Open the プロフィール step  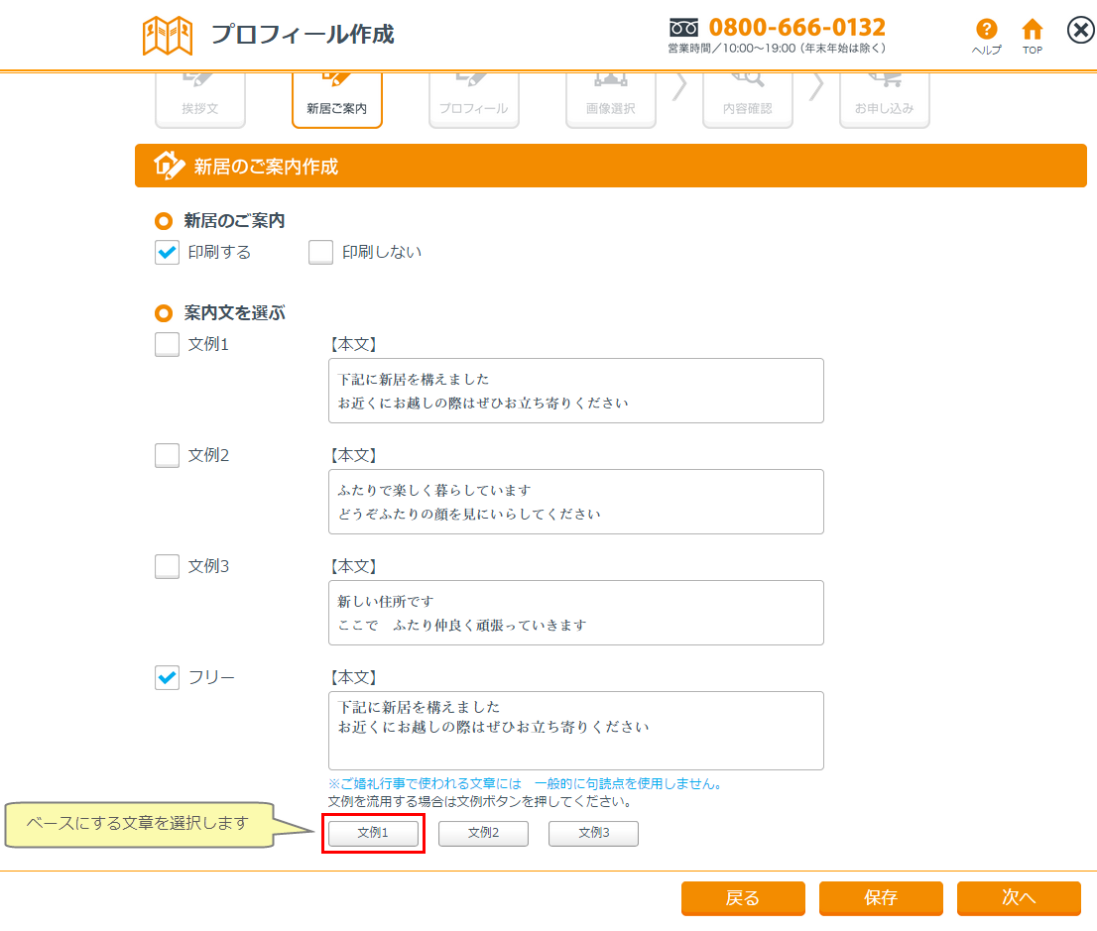473,99
